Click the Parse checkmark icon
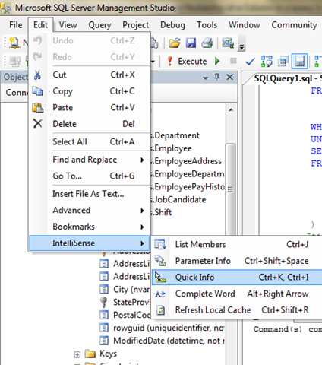Image resolution: width=322 pixels, height=365 pixels. [x=250, y=62]
